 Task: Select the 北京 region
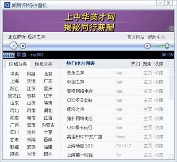[x=48, y=74]
